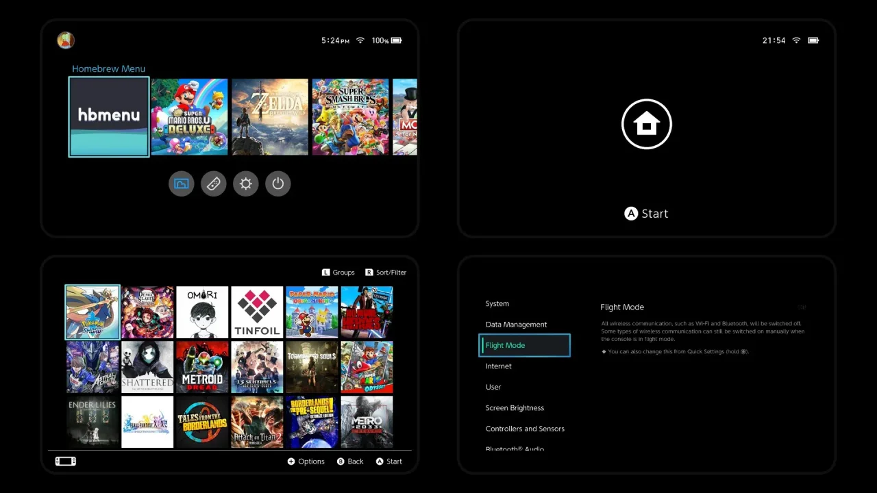
Task: Launch the hbmenu Homebrew Menu tile
Action: tap(109, 117)
